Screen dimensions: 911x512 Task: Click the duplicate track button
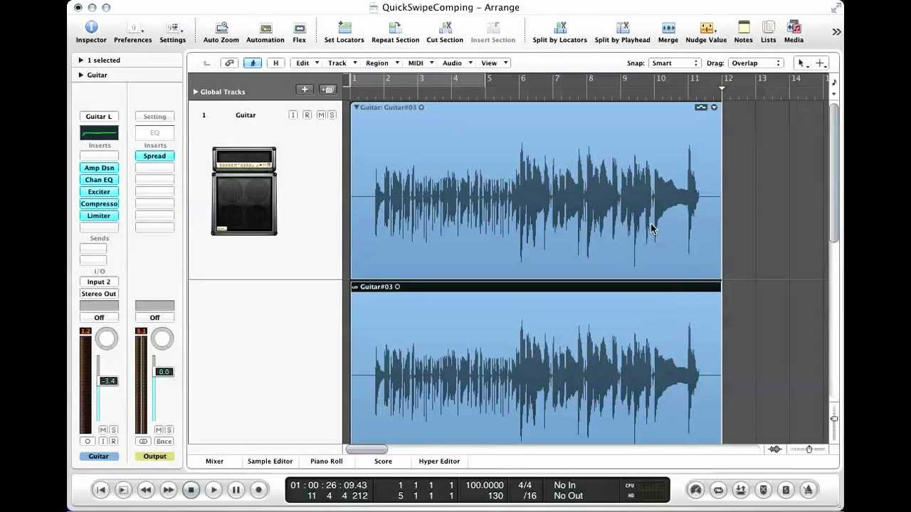[327, 90]
